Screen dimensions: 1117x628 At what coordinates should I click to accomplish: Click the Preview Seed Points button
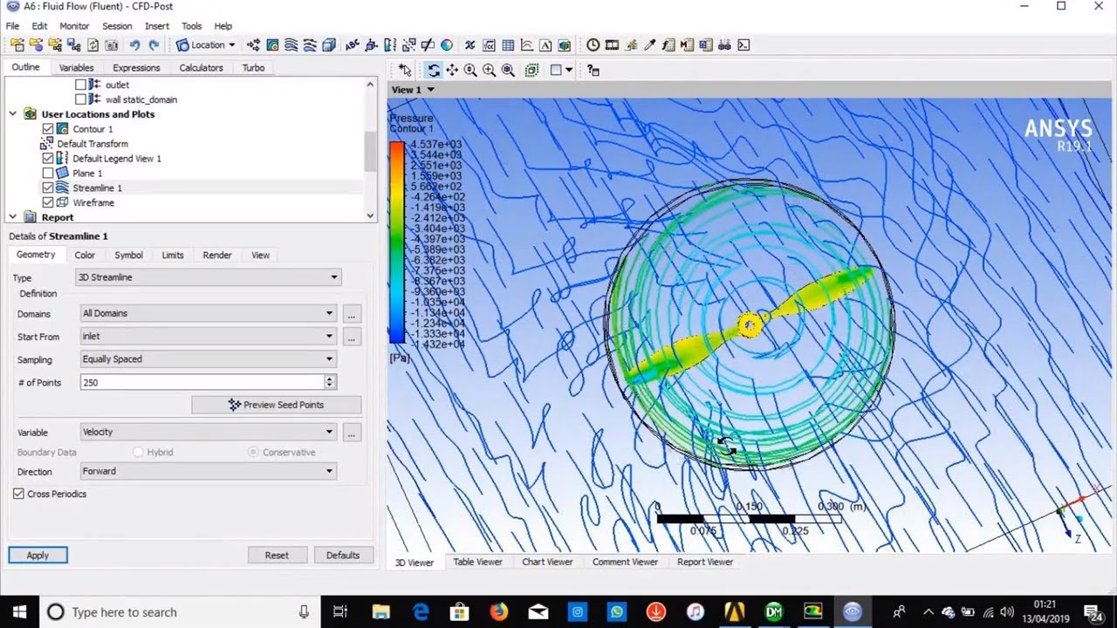(x=277, y=405)
